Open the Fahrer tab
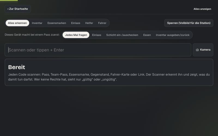The image size is (218, 136). point(102,23)
